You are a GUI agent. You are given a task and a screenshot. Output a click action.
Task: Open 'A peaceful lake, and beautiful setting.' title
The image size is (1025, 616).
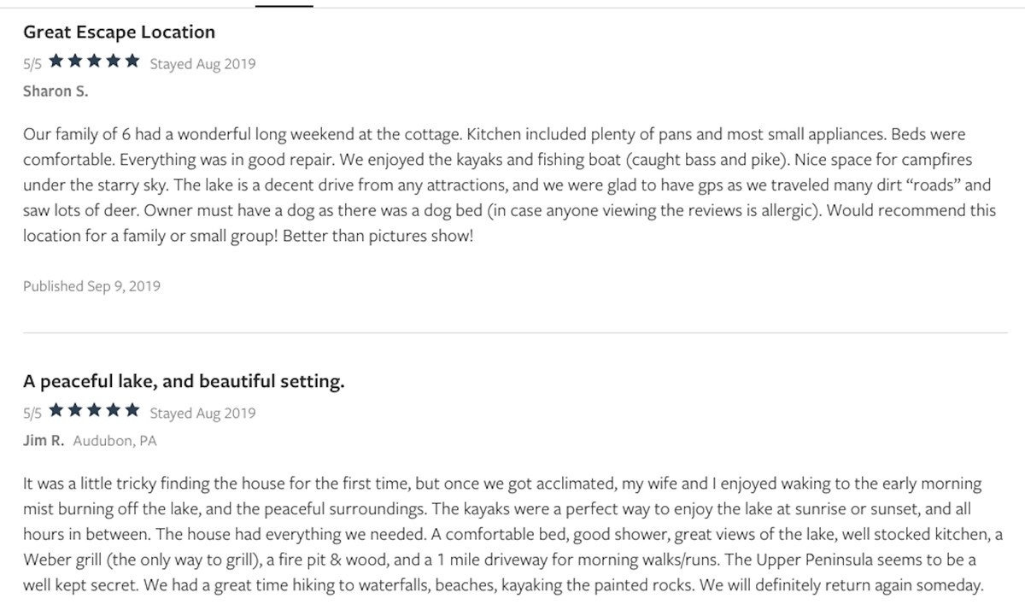184,382
